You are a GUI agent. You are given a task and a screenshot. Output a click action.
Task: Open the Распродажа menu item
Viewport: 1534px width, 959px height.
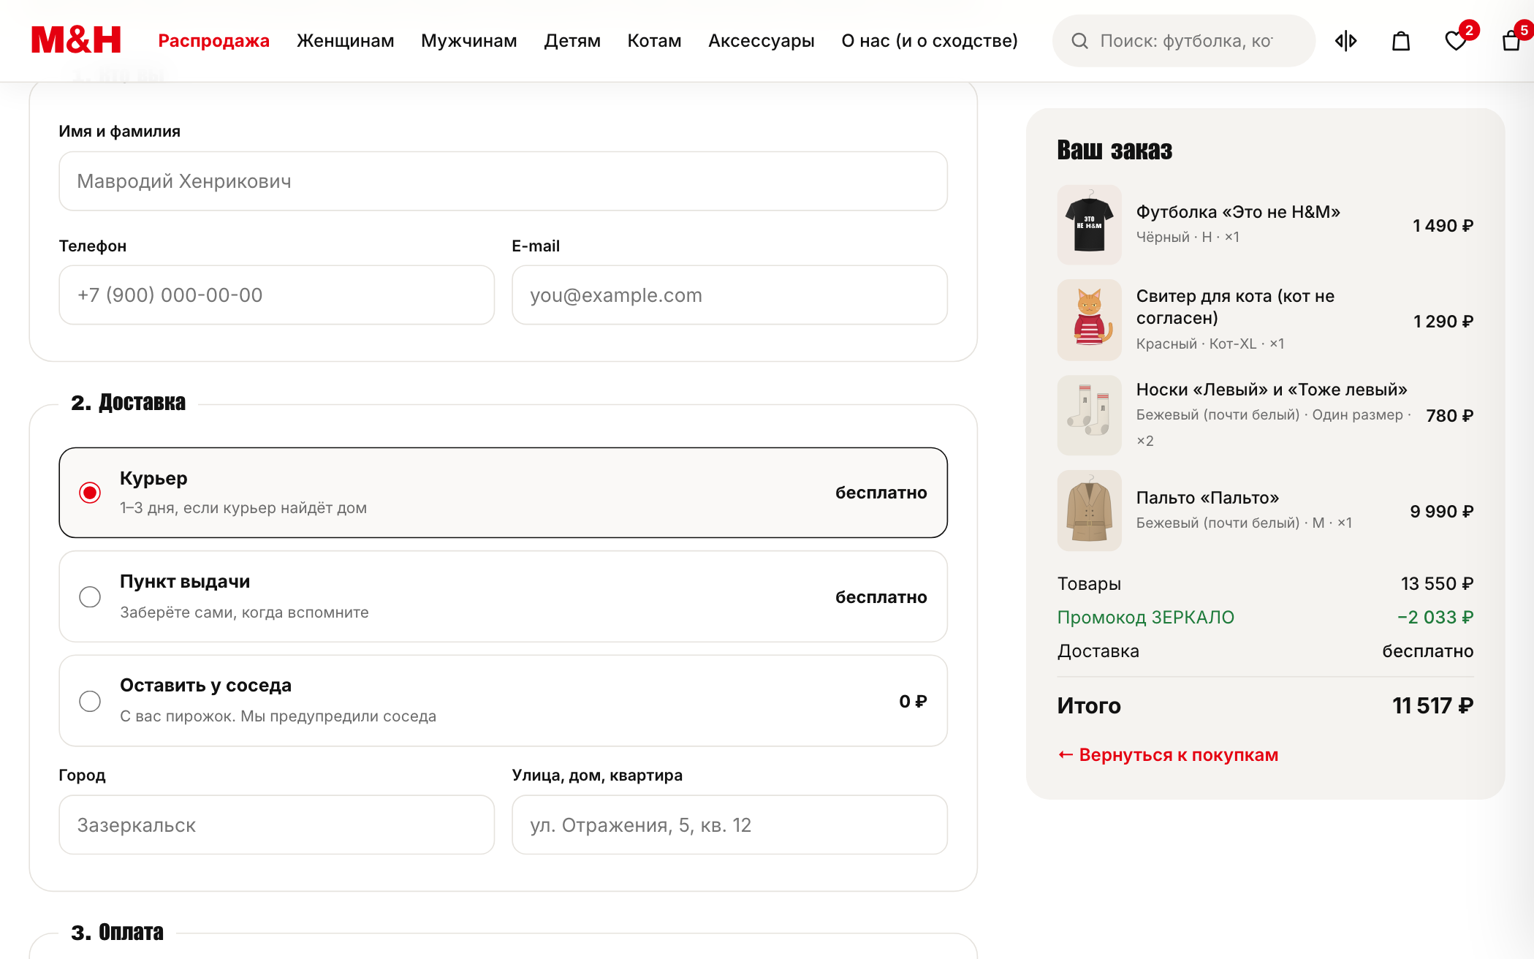point(214,41)
